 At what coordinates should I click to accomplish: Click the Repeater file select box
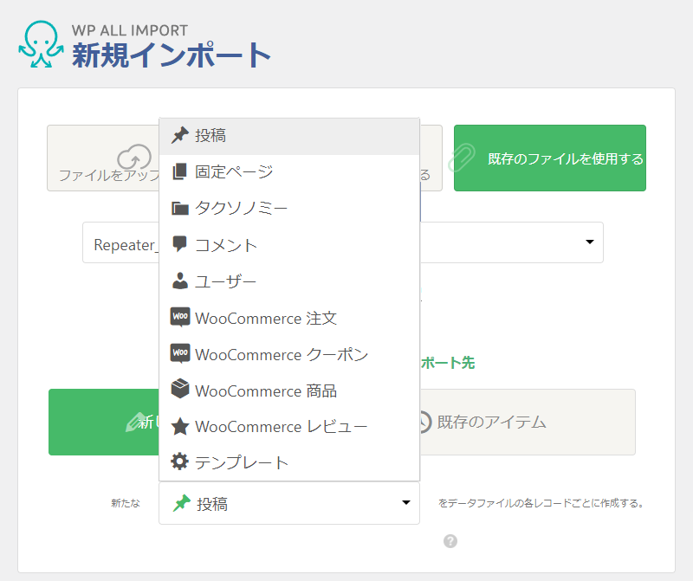342,242
